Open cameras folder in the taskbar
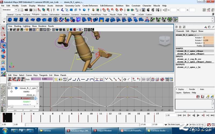Image resolution: width=215 pixels, height=134 pixels. [x=51, y=131]
